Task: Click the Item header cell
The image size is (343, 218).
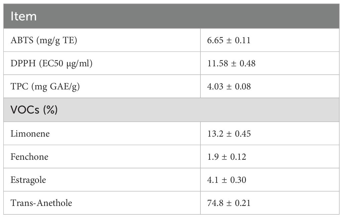Action: pyautogui.click(x=23, y=16)
